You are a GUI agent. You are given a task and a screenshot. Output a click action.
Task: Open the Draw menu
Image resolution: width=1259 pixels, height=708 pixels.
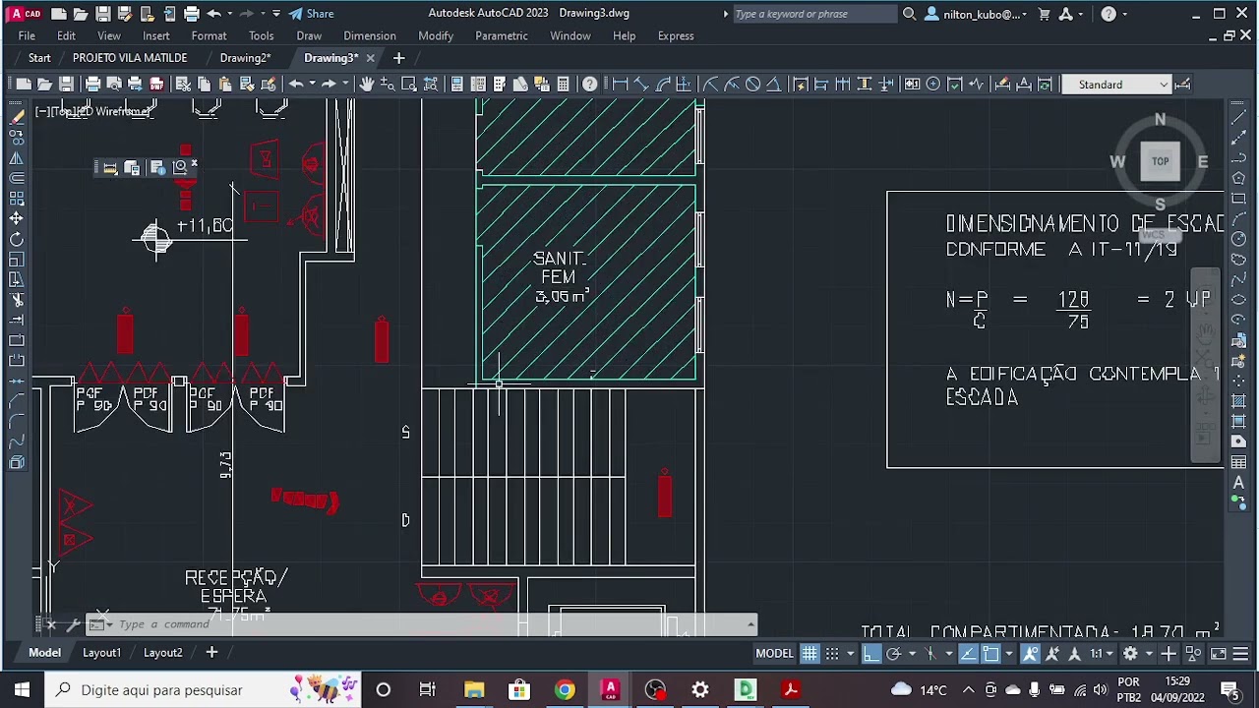click(309, 35)
